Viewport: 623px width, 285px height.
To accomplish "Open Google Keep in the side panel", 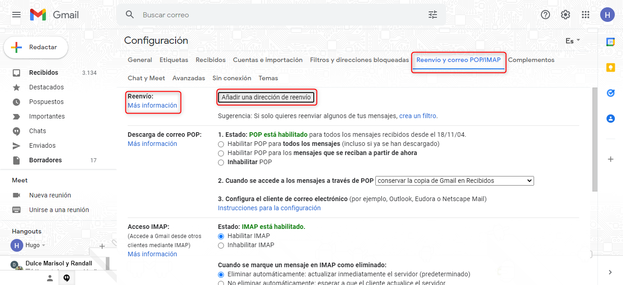I will [x=610, y=67].
